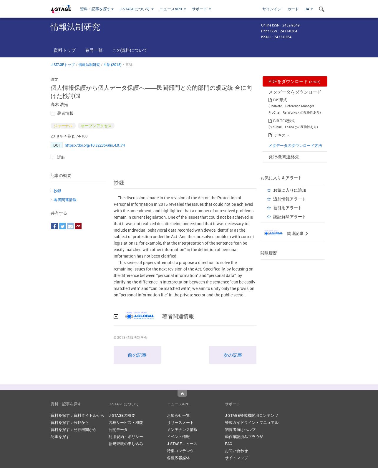Click star icon for 追加情報アラート

(269, 199)
